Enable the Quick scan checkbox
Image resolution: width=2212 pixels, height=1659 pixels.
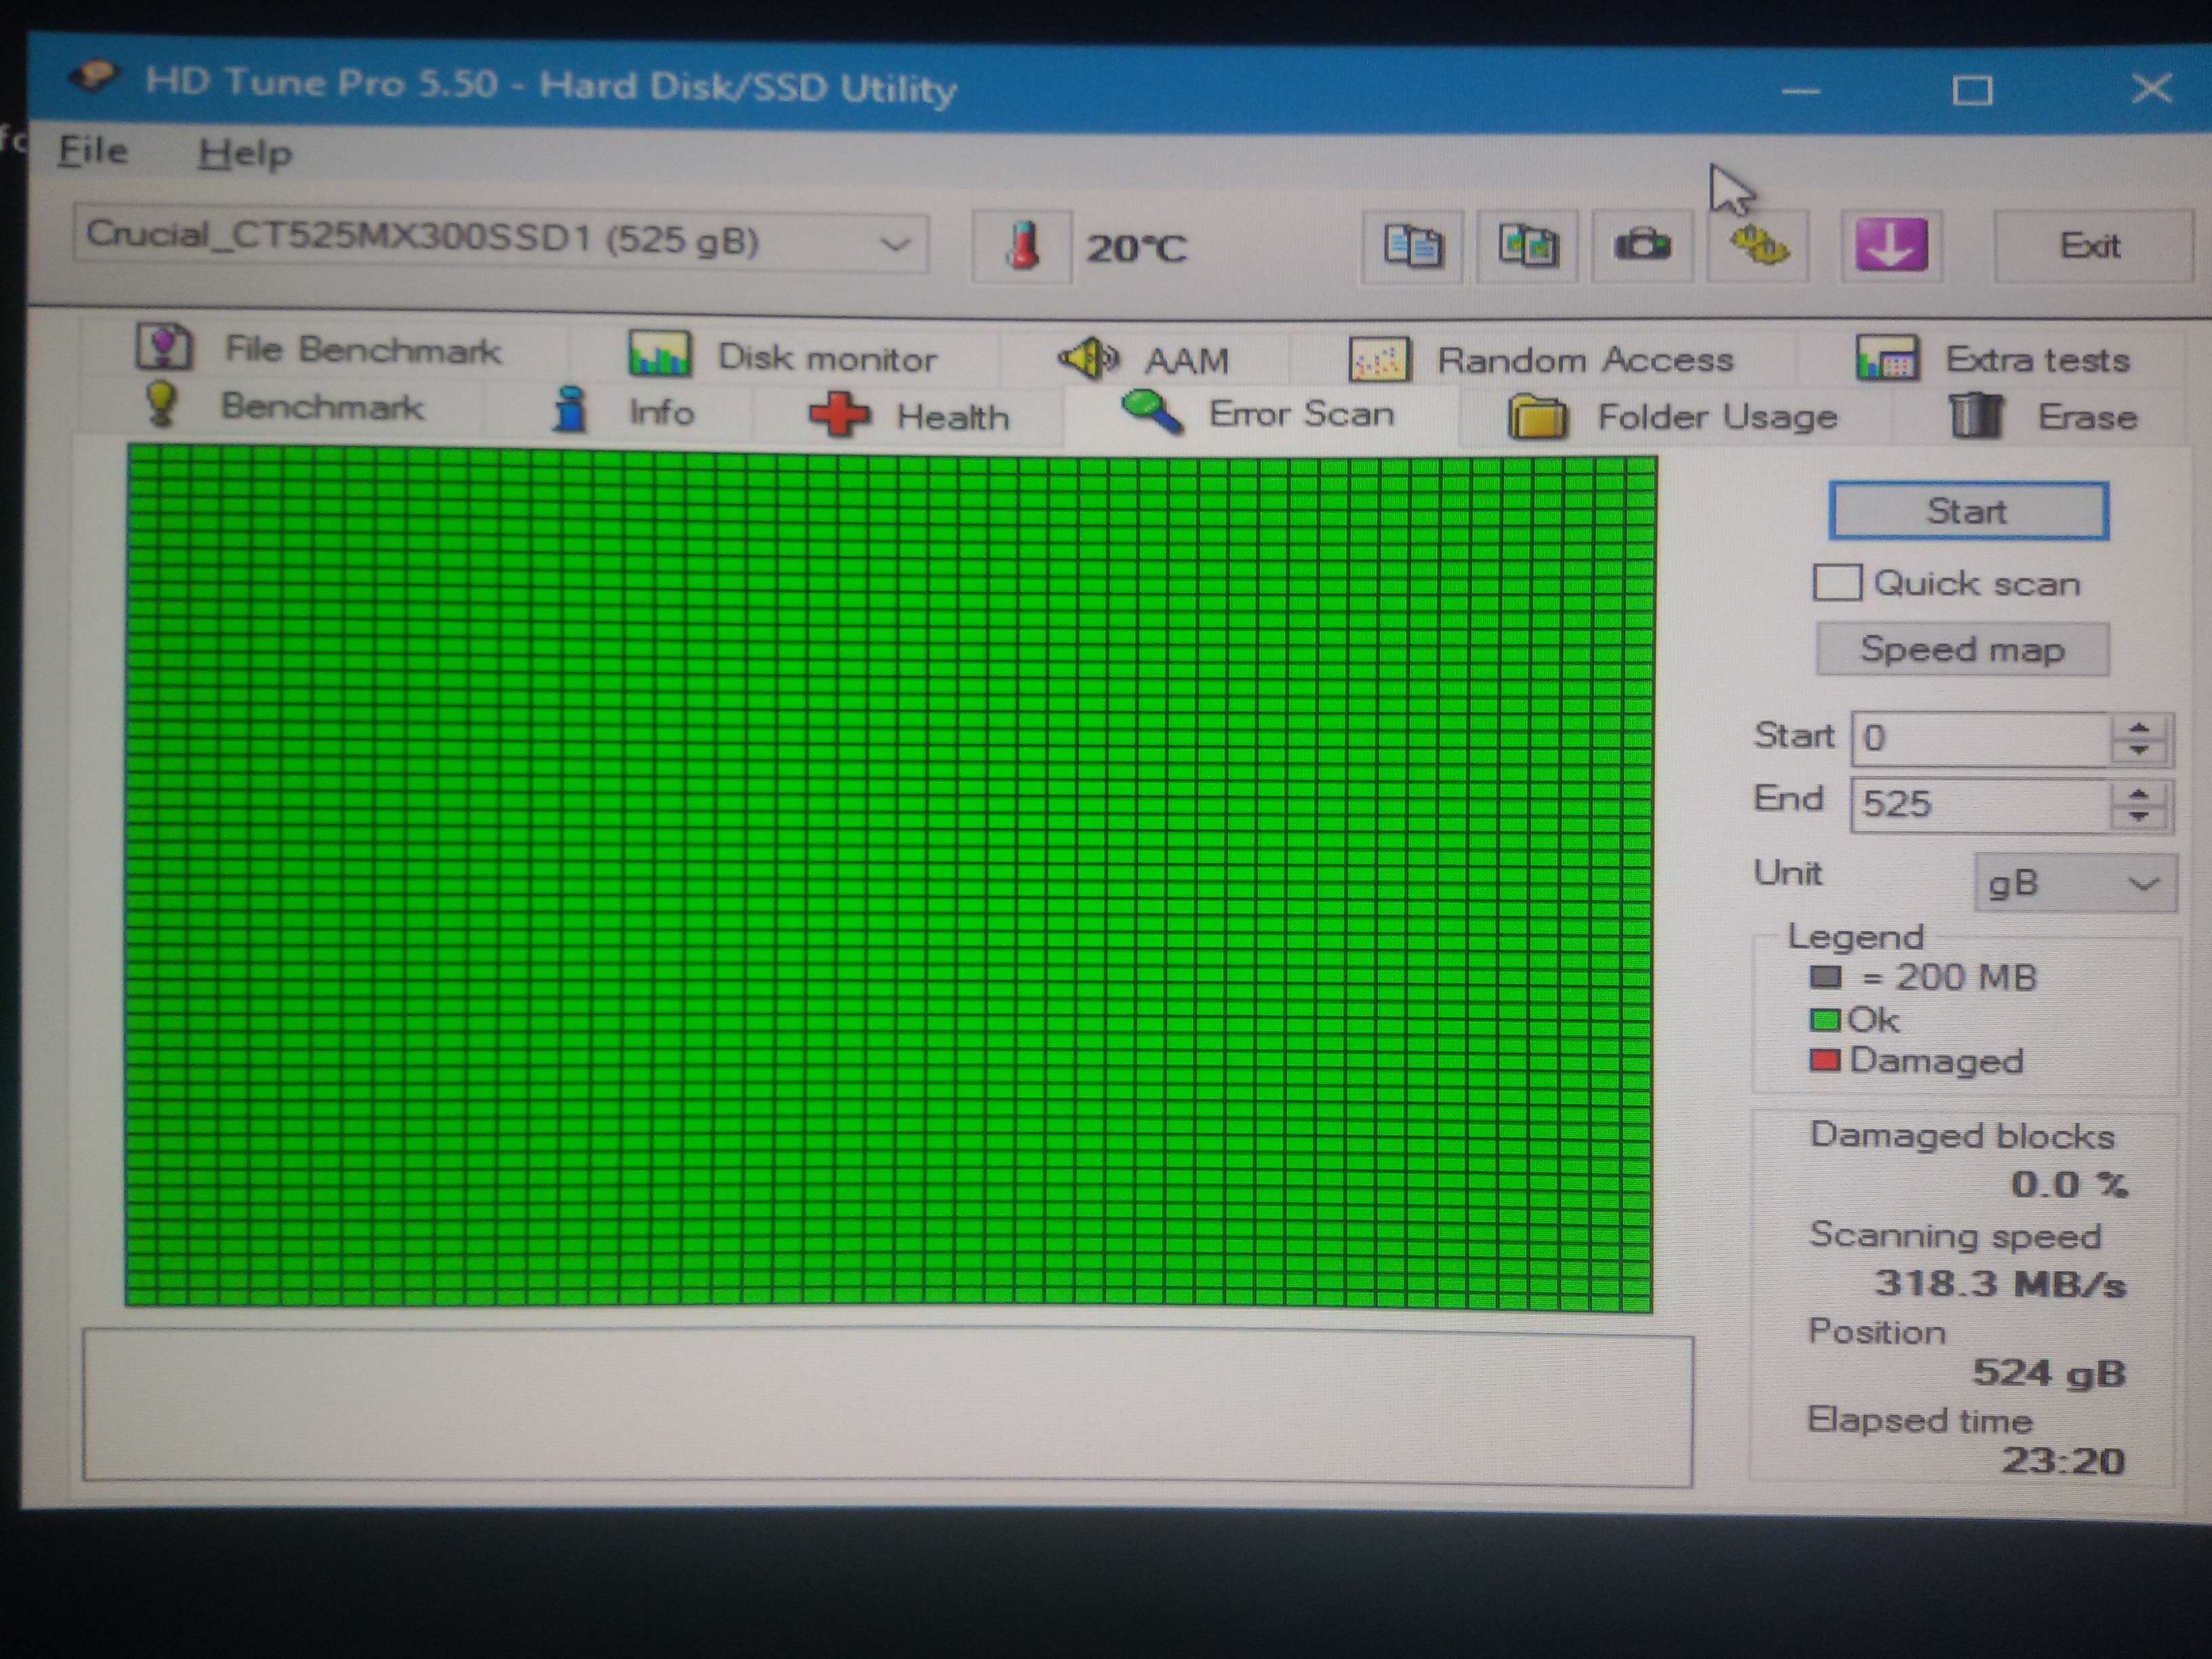[1837, 582]
